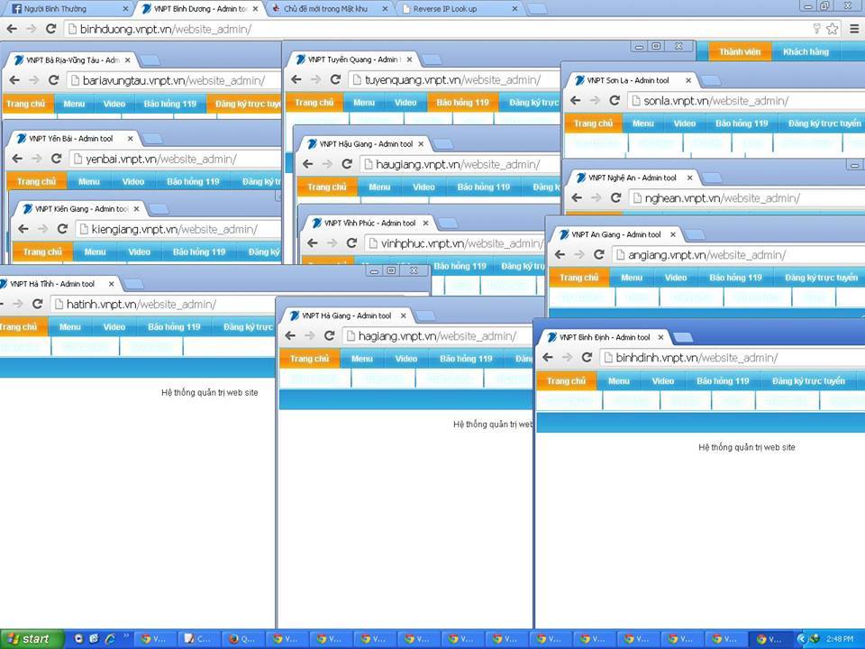Go back in the Yên Bái window
The height and width of the screenshot is (649, 865).
(17, 159)
